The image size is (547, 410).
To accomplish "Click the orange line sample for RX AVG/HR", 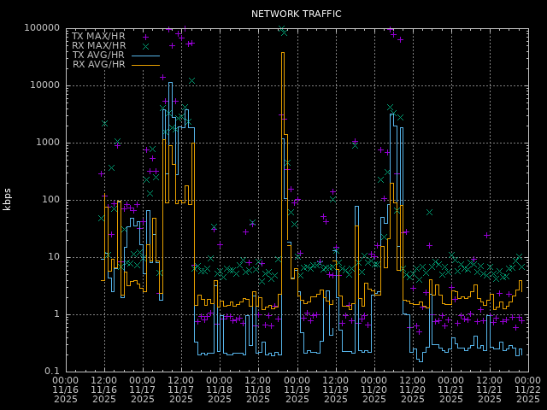I will coord(145,65).
